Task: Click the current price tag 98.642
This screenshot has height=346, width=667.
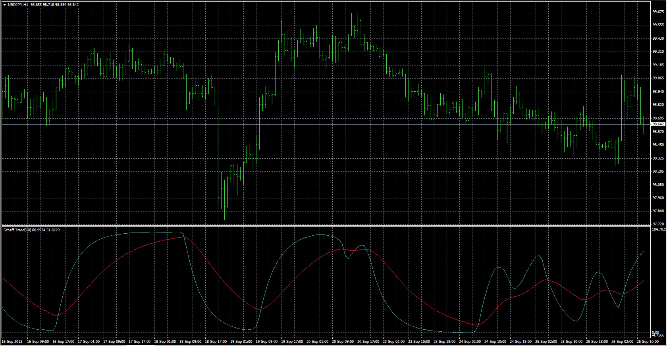Action: click(x=658, y=124)
